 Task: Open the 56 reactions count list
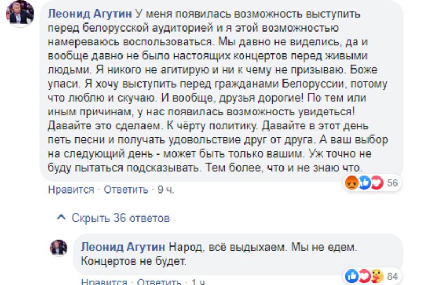392,183
